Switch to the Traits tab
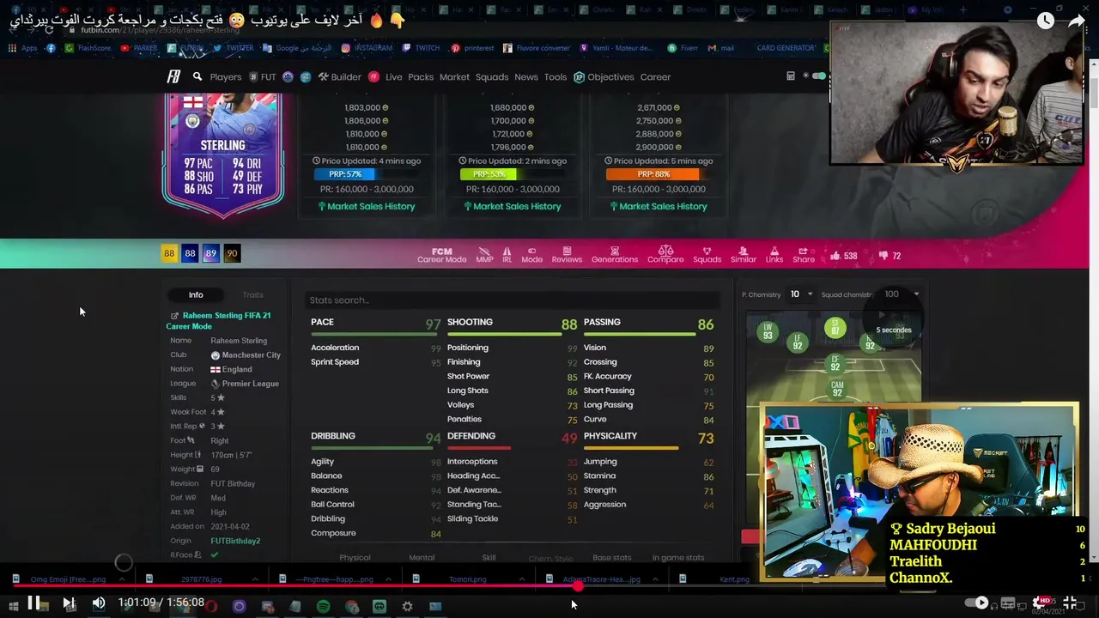Viewport: 1099px width, 618px height. (252, 294)
